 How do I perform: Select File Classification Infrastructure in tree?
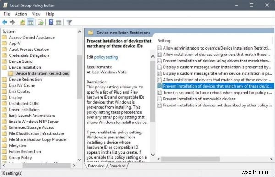[x=37, y=133]
